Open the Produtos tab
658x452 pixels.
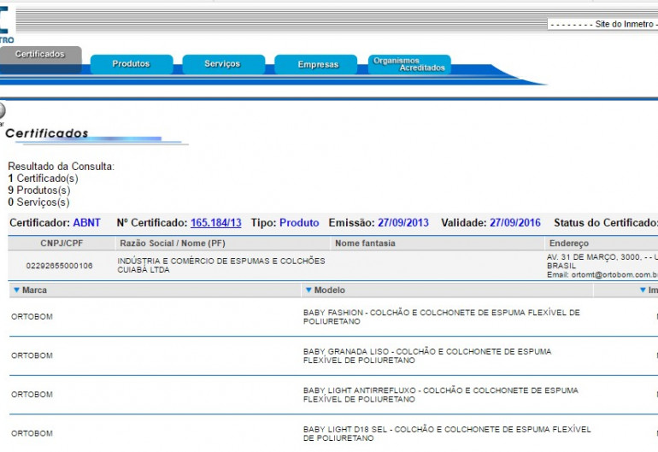[131, 64]
